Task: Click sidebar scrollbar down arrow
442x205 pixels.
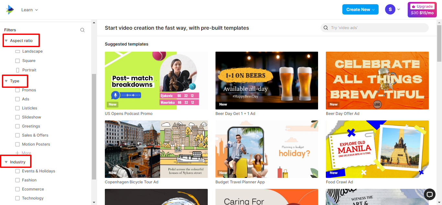Action: point(94,202)
